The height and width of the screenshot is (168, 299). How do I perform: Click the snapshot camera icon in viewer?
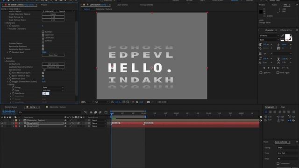tap(148, 102)
